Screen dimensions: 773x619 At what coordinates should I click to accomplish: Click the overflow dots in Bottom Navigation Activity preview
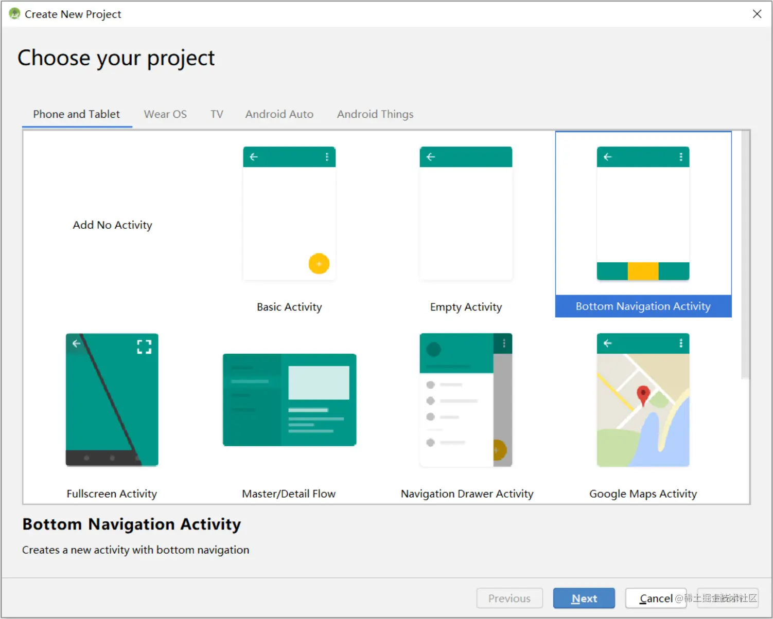(681, 157)
